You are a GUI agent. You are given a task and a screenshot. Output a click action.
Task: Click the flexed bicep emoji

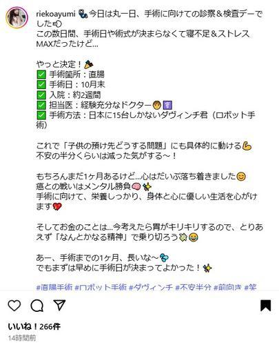[x=247, y=146]
